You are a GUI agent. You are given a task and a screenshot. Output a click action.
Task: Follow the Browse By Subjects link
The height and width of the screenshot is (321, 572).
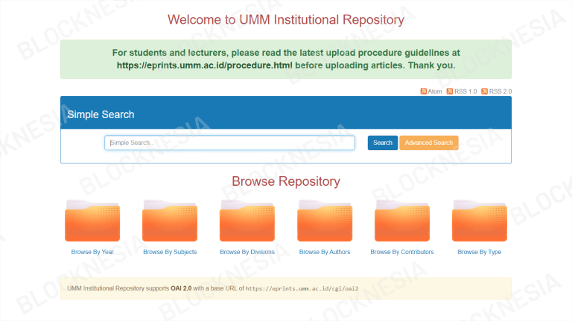[x=170, y=252]
